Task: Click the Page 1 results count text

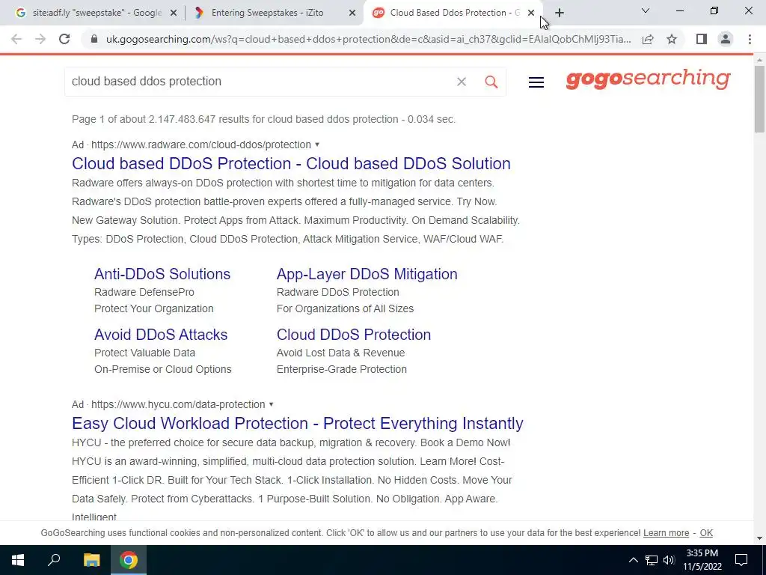Action: point(263,119)
